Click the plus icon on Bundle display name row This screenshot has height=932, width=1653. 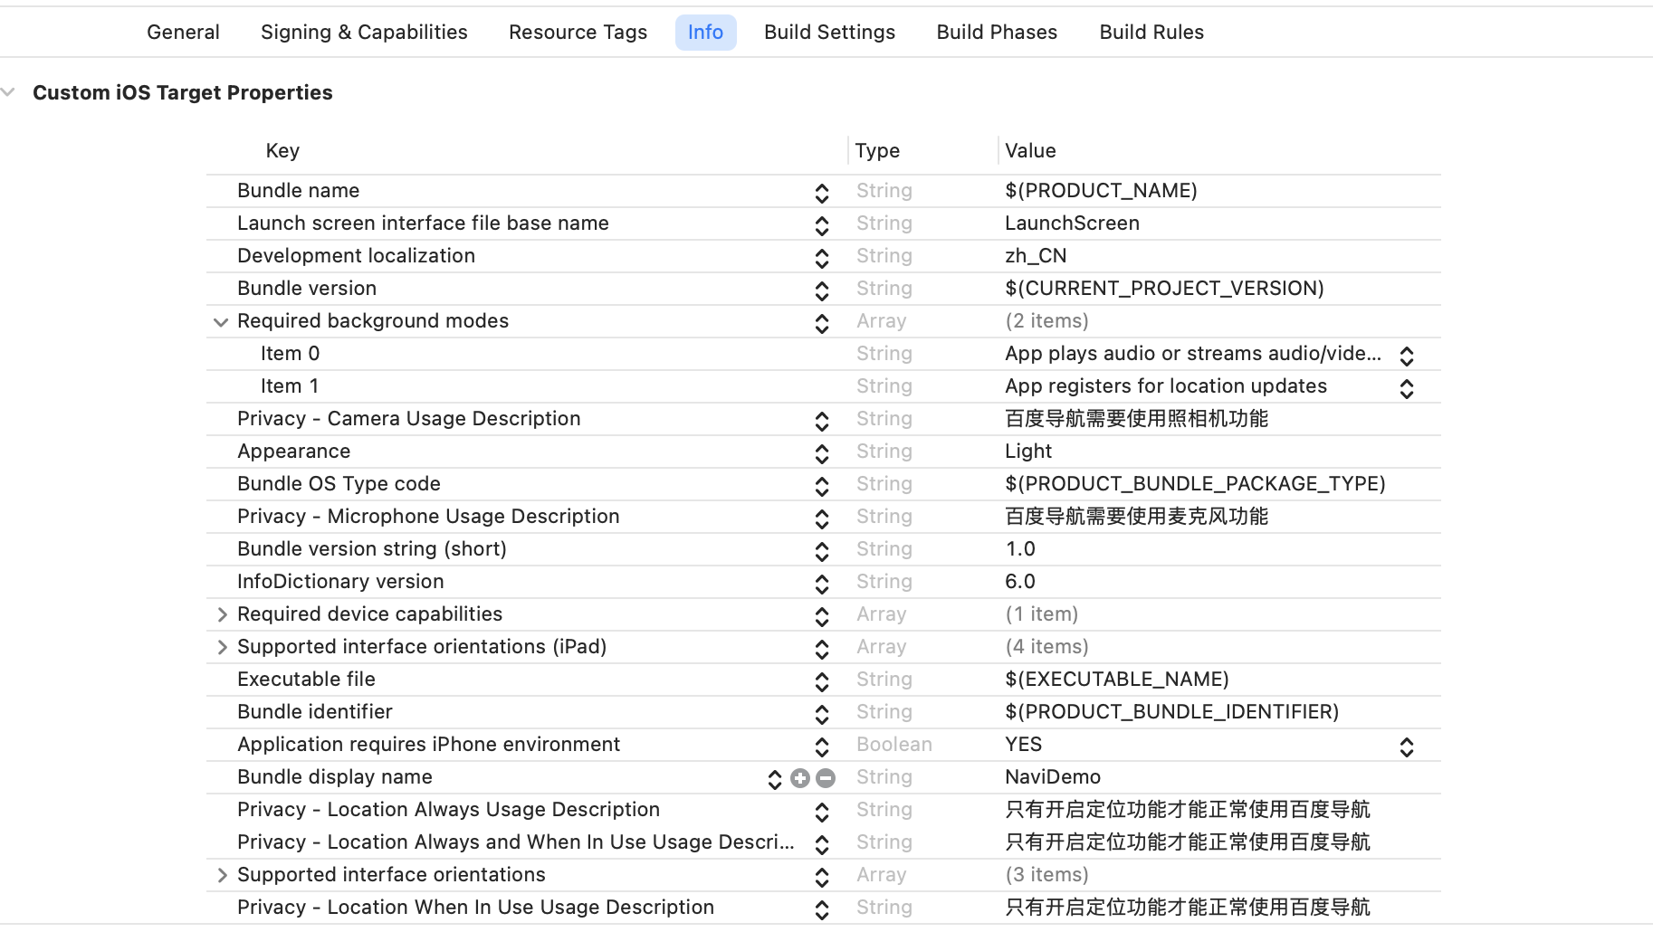[799, 778]
